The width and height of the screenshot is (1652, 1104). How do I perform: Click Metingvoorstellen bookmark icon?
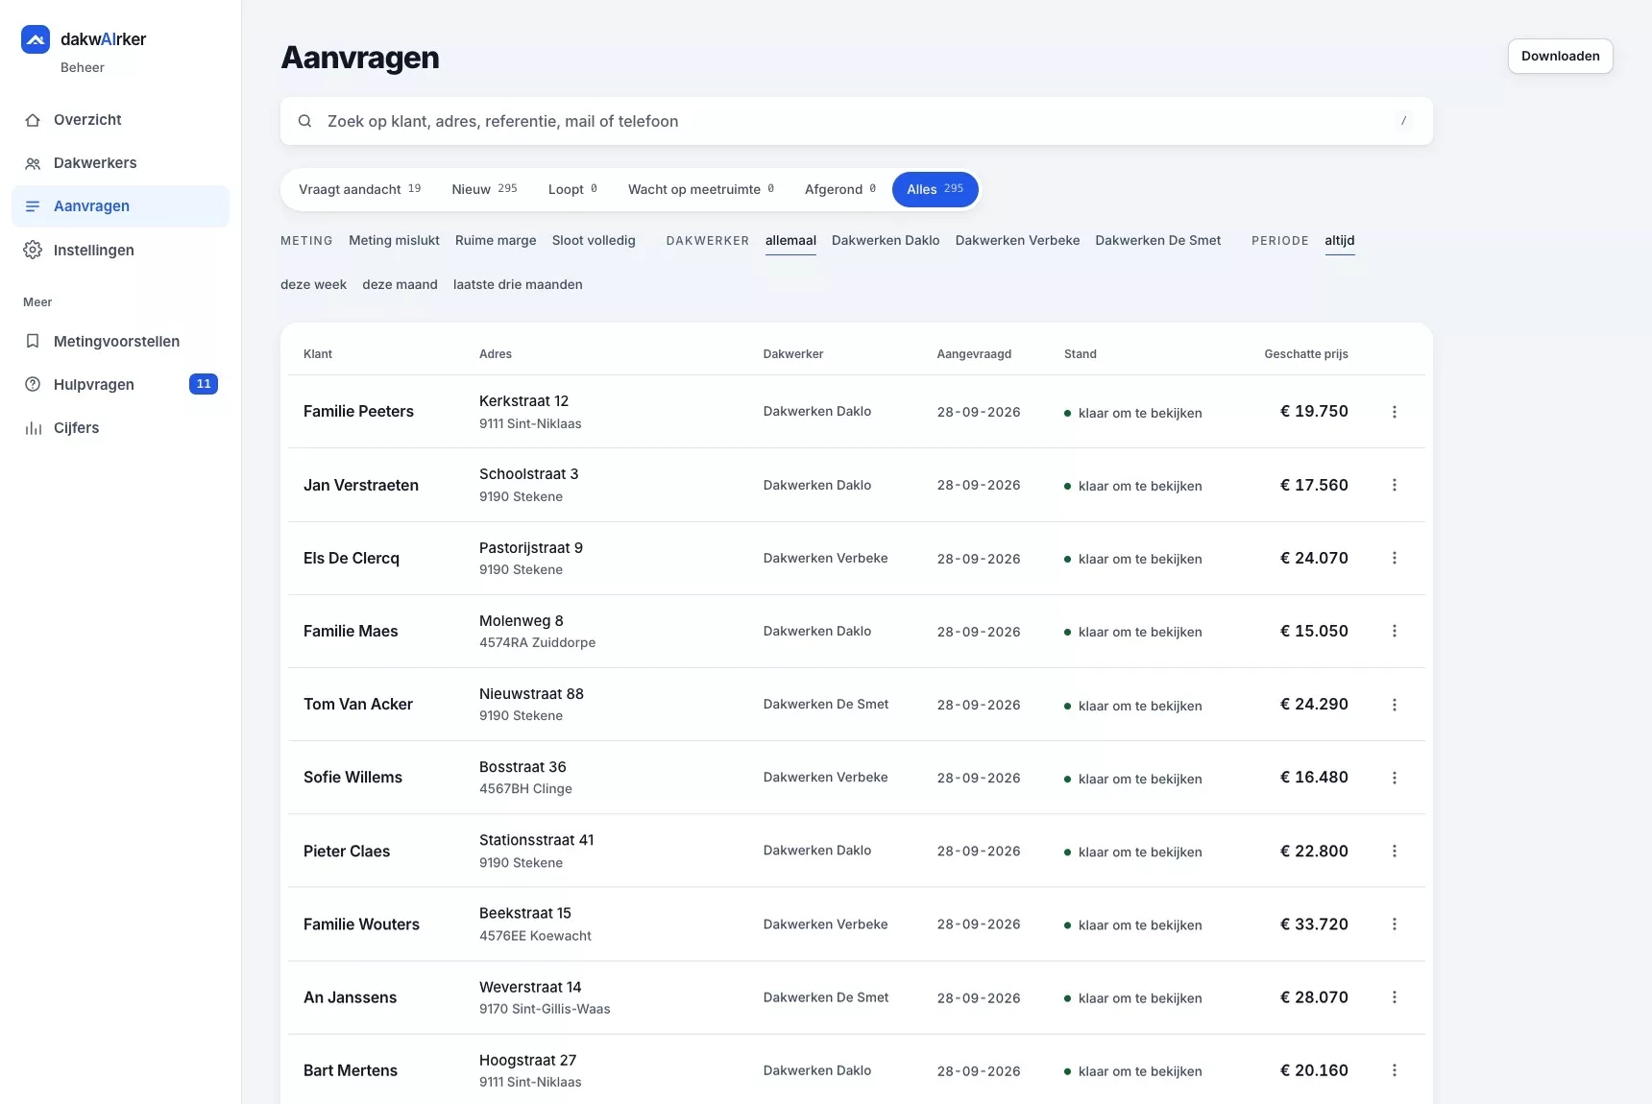pos(33,341)
